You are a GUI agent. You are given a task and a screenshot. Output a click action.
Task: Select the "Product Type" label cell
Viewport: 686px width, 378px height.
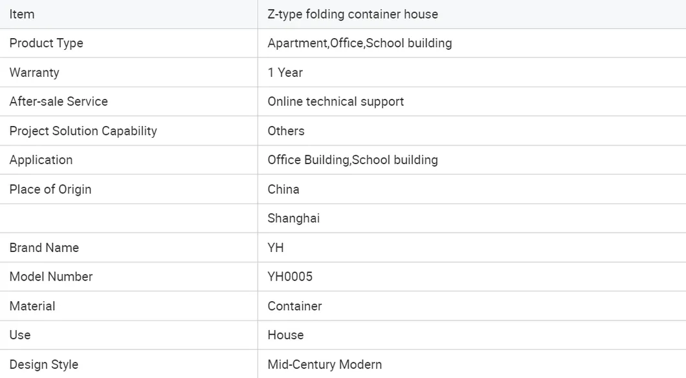pyautogui.click(x=46, y=43)
